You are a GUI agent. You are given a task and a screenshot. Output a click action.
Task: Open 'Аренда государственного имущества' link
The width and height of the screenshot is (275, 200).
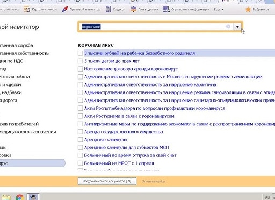click(124, 132)
